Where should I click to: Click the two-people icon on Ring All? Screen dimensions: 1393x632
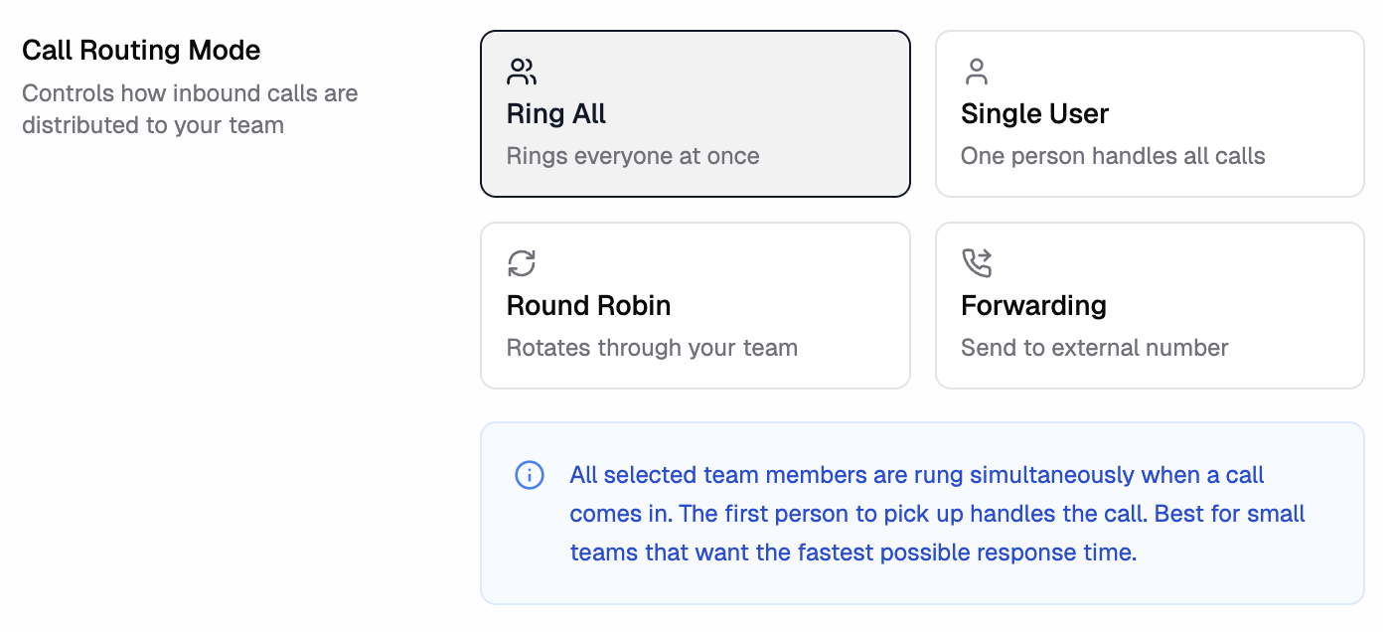[x=522, y=72]
